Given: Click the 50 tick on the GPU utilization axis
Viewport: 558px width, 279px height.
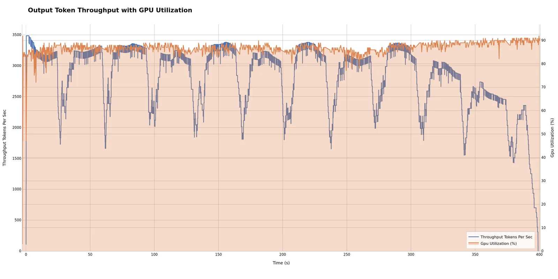Looking at the screenshot, I should [543, 134].
